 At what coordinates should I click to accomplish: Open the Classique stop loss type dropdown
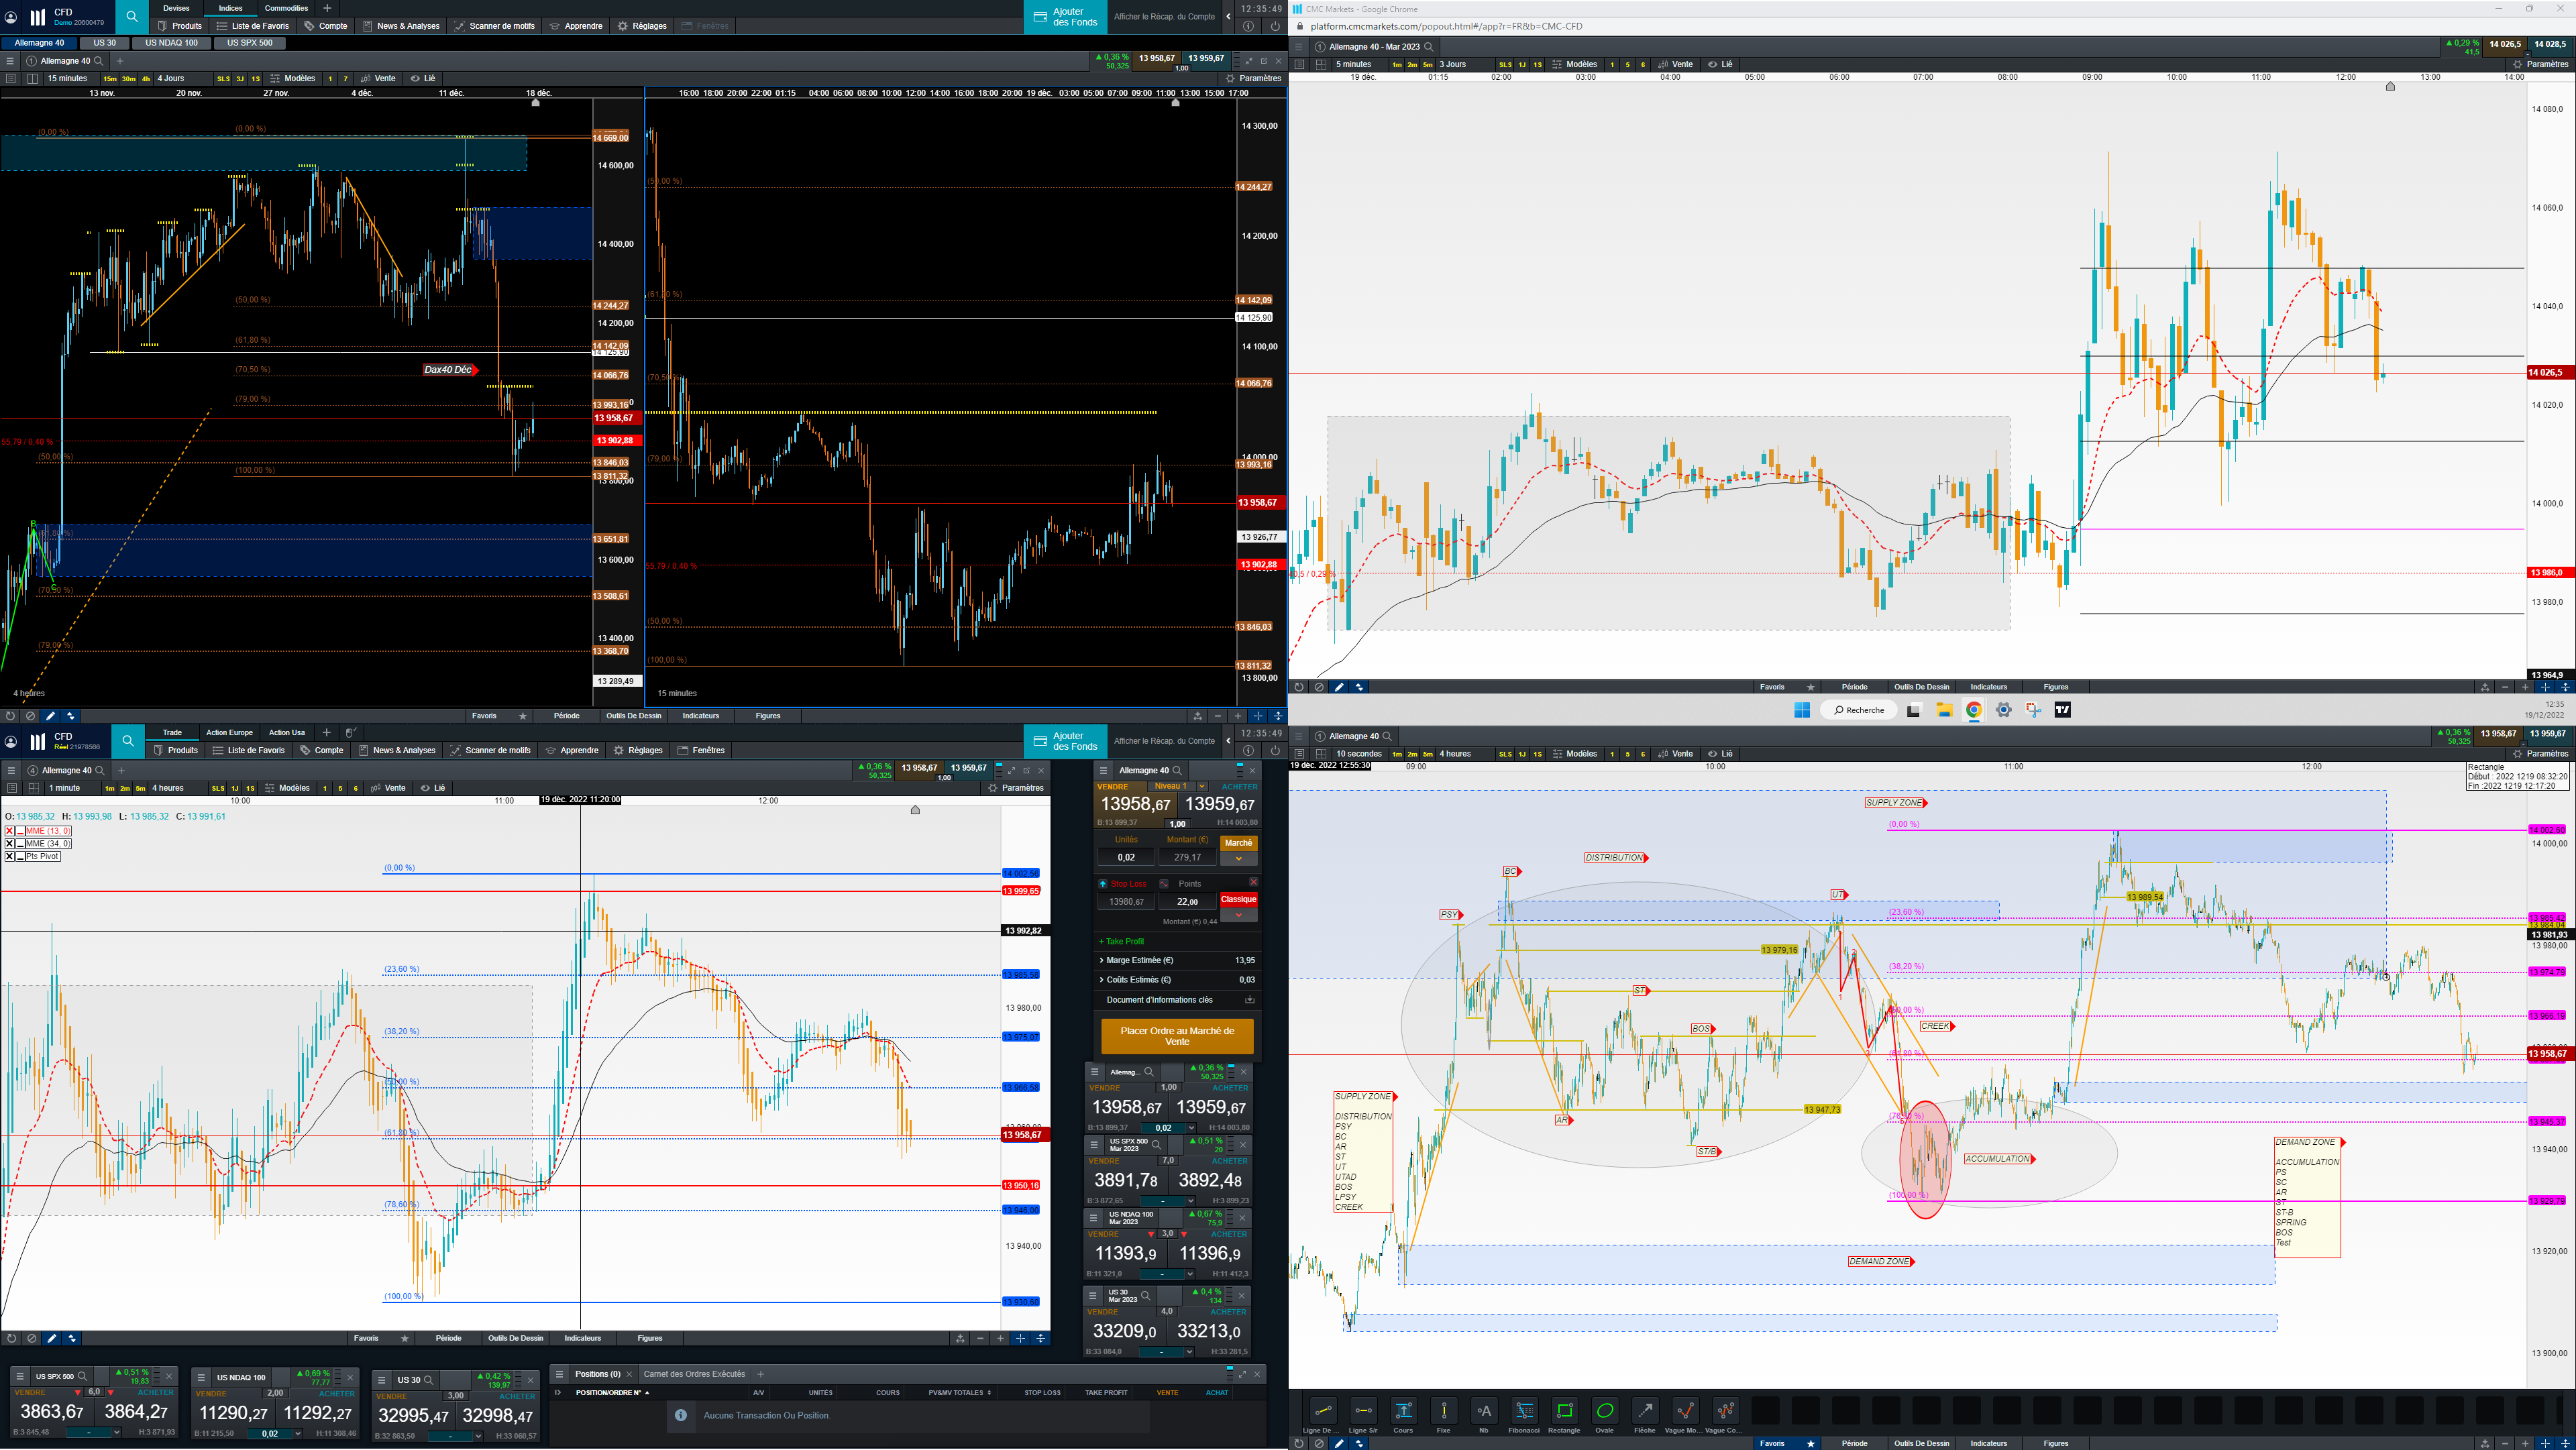tap(1238, 915)
